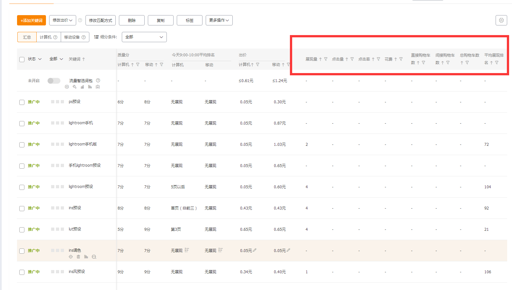Click the help icon beside 流量智选词包
The height and width of the screenshot is (290, 512).
coord(98,80)
